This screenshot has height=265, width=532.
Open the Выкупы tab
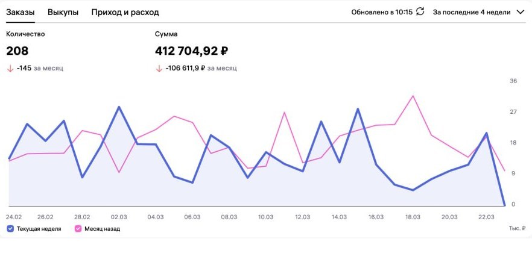(x=63, y=13)
